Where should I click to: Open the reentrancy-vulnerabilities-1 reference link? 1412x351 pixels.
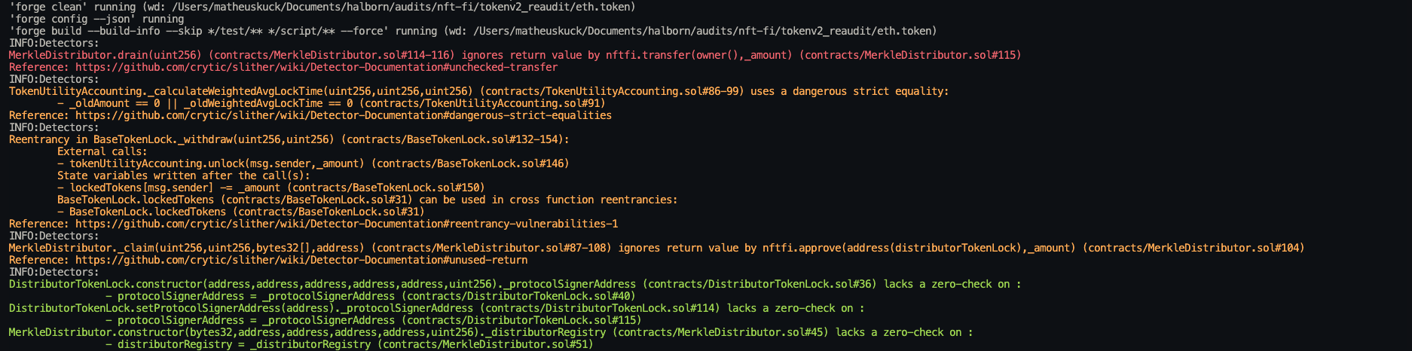347,224
